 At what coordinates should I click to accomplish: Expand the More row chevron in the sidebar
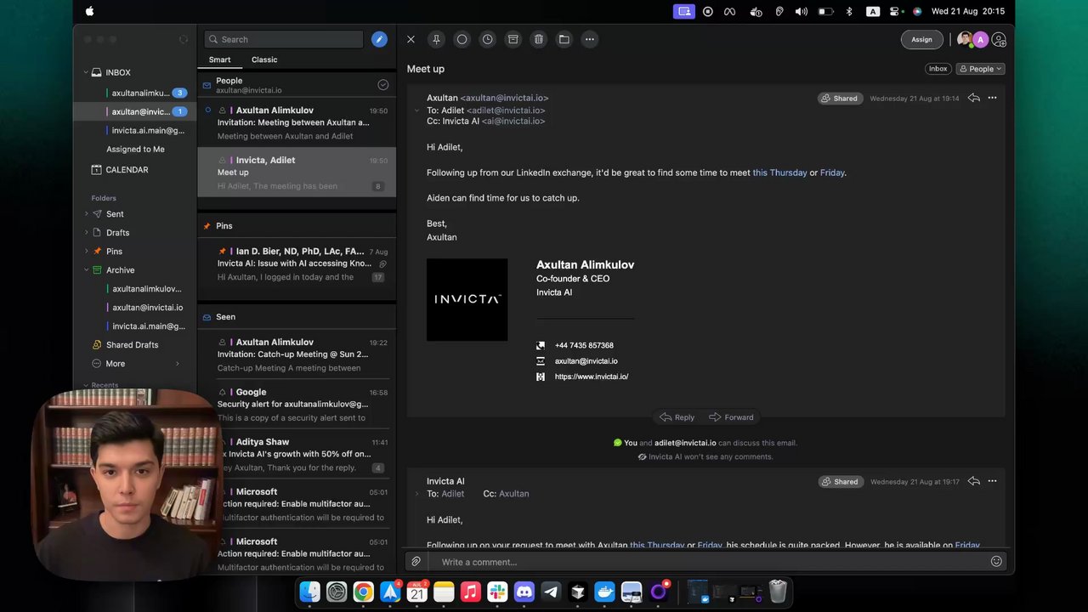(x=178, y=364)
